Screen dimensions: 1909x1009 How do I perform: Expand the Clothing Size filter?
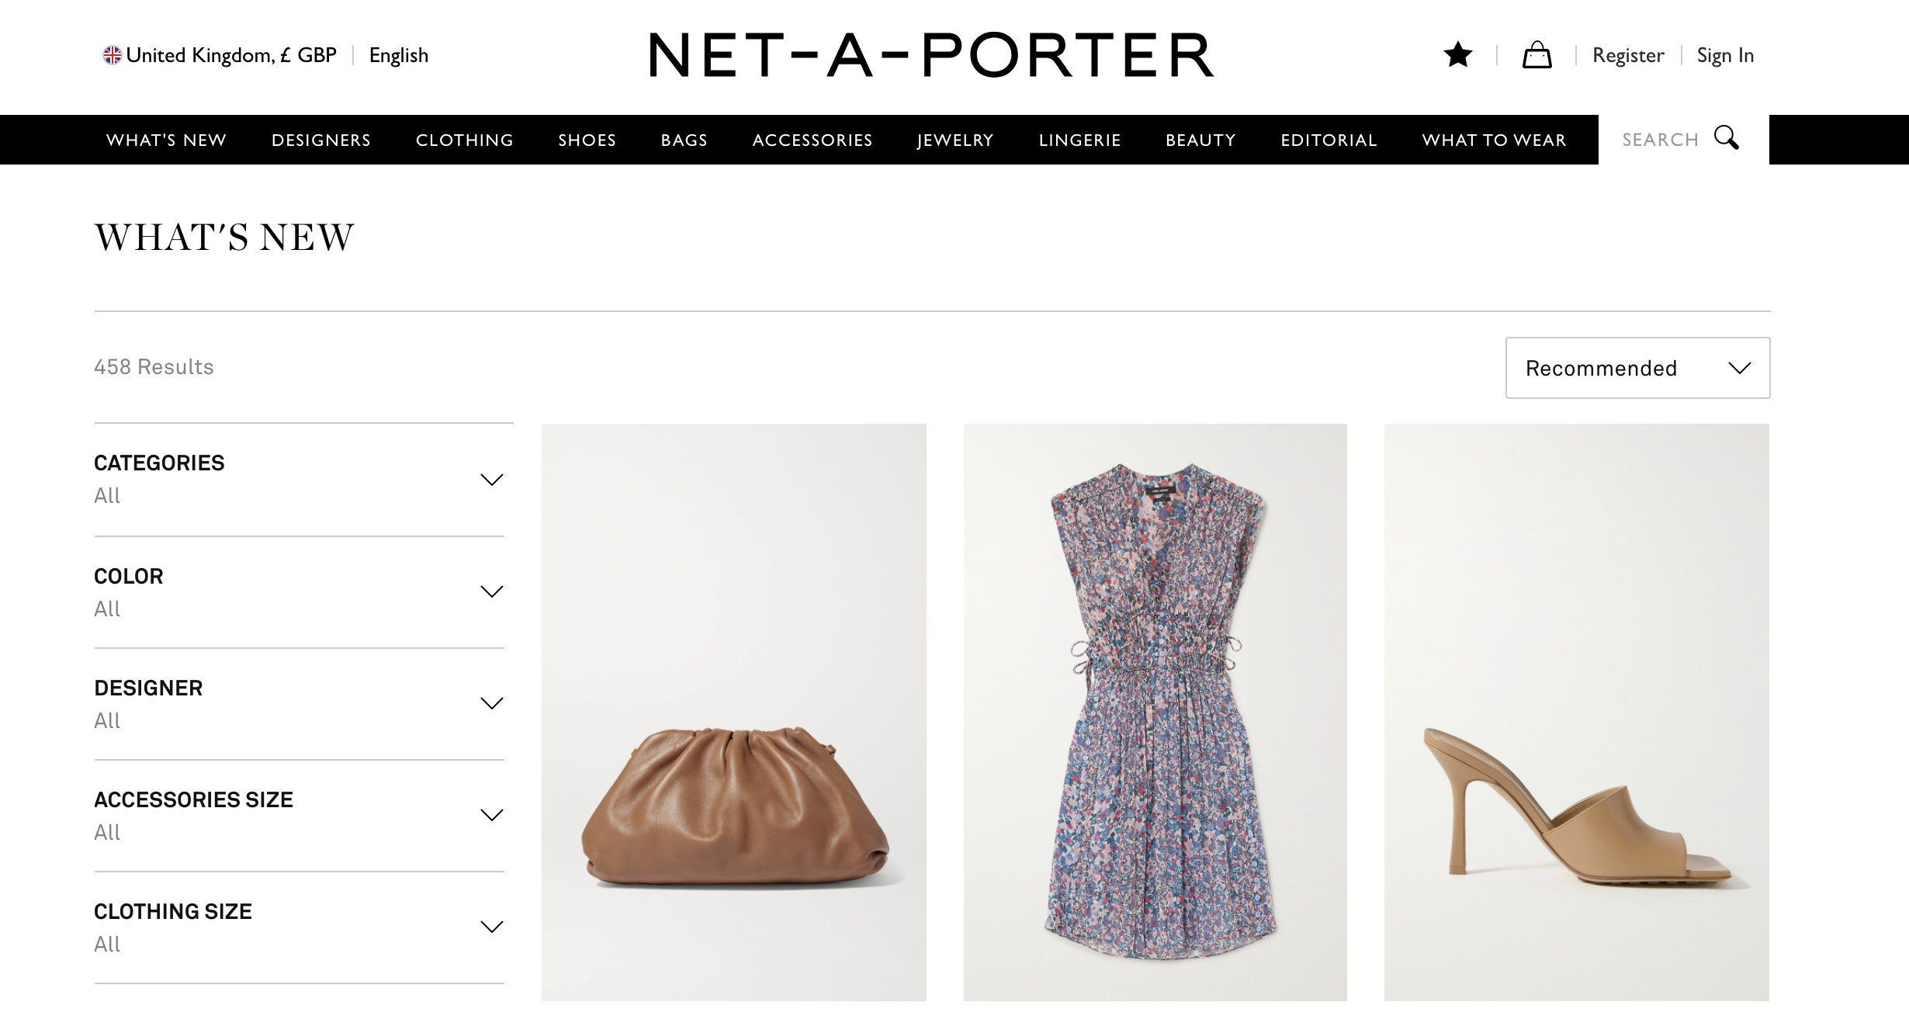(299, 928)
